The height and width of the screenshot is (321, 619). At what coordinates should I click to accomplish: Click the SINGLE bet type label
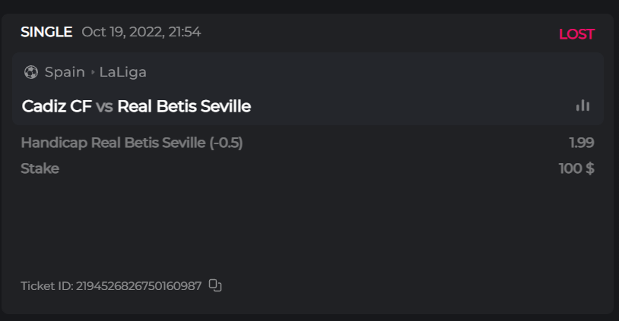[x=46, y=32]
